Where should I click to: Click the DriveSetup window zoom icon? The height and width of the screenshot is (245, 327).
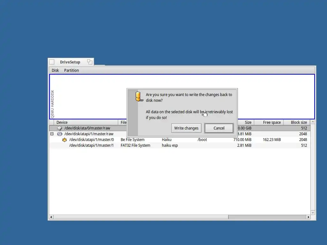[x=90, y=62]
